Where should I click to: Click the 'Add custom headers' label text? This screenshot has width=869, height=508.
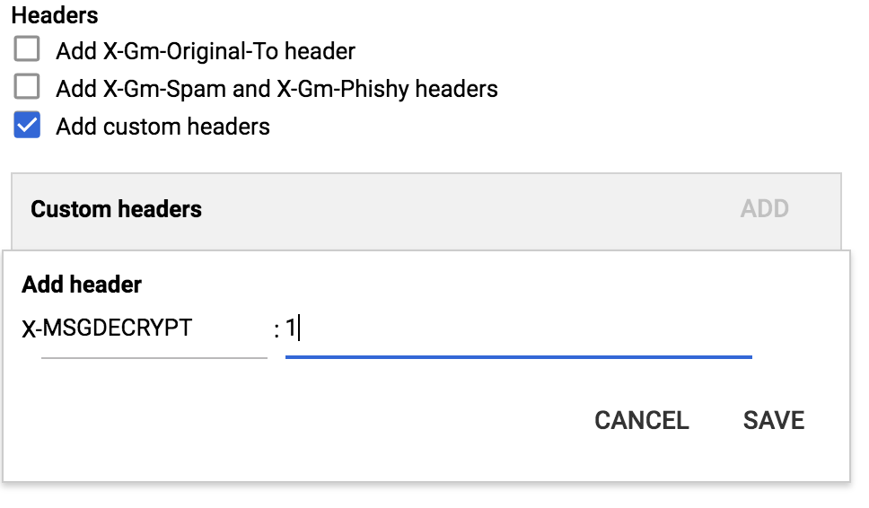click(162, 127)
